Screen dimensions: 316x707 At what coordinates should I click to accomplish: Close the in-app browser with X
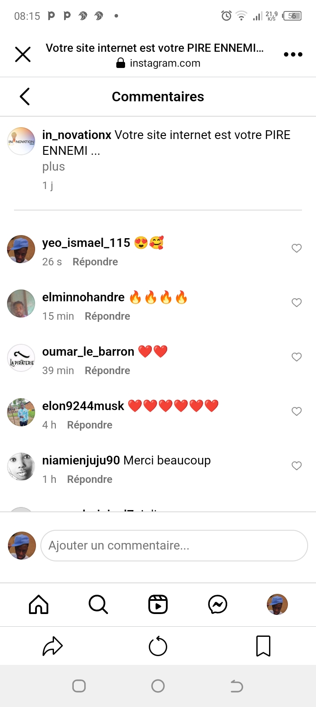click(x=23, y=54)
